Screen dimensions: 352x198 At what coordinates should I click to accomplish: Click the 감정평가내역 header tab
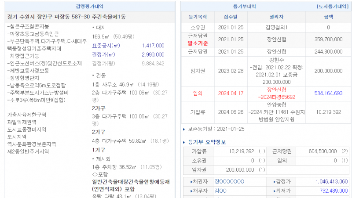tap(90, 7)
